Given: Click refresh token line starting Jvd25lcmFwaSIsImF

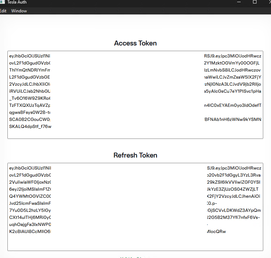Looking at the screenshot, I should coord(30,203).
